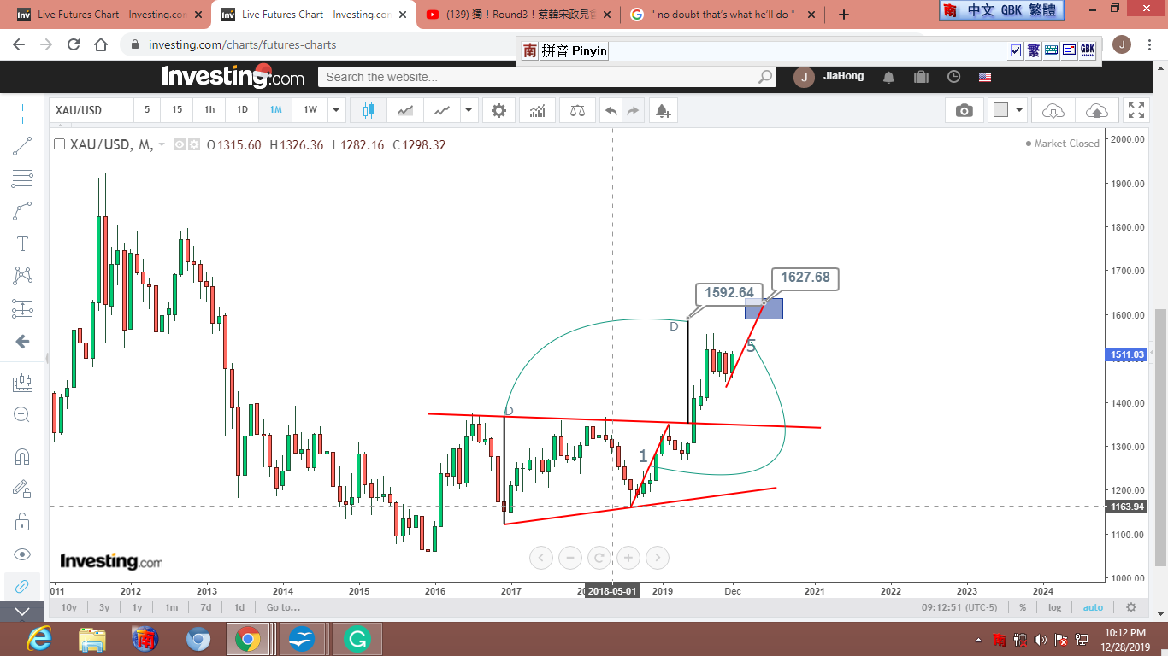The height and width of the screenshot is (656, 1168).
Task: Open the pattern drawing tool
Action: 22,276
